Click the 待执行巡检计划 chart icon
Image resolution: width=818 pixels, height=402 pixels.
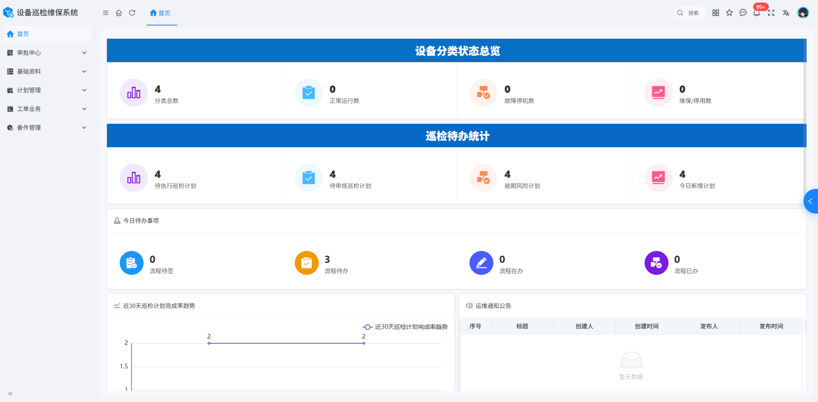[x=134, y=178]
